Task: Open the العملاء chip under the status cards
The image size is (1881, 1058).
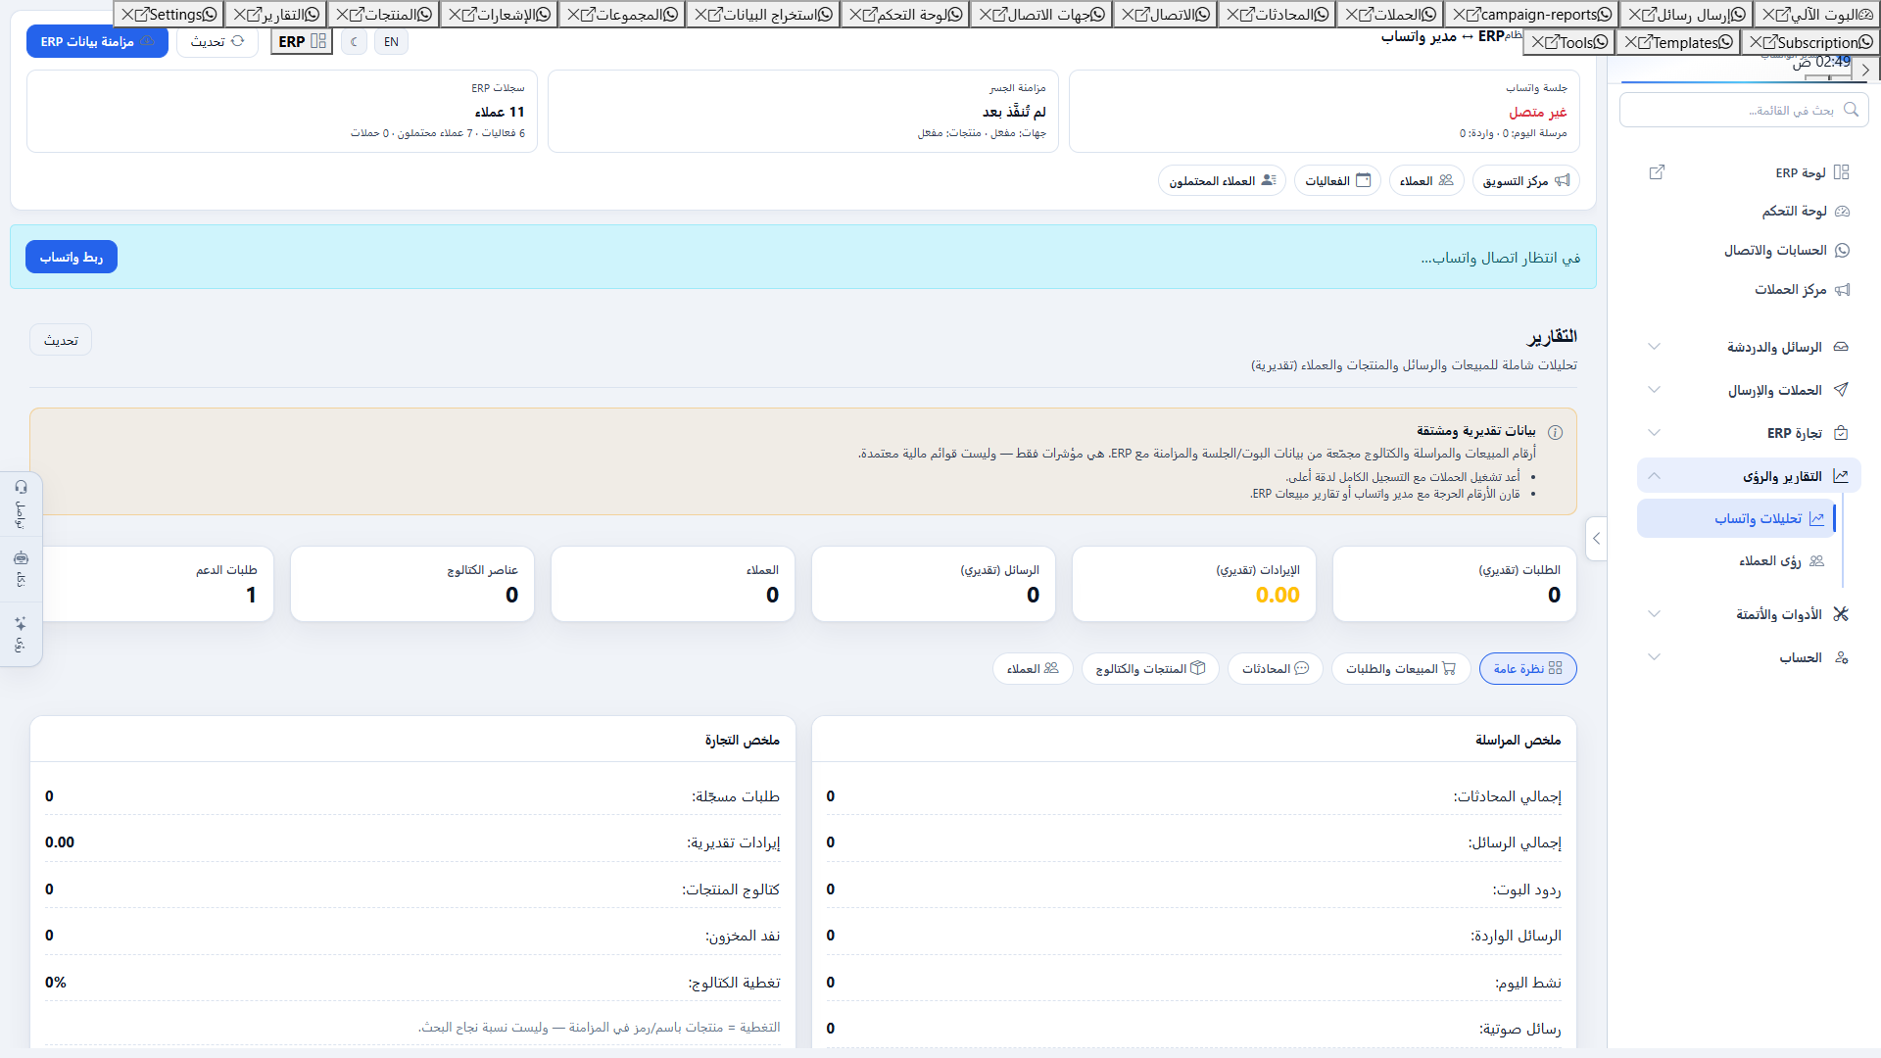Action: click(x=1426, y=180)
